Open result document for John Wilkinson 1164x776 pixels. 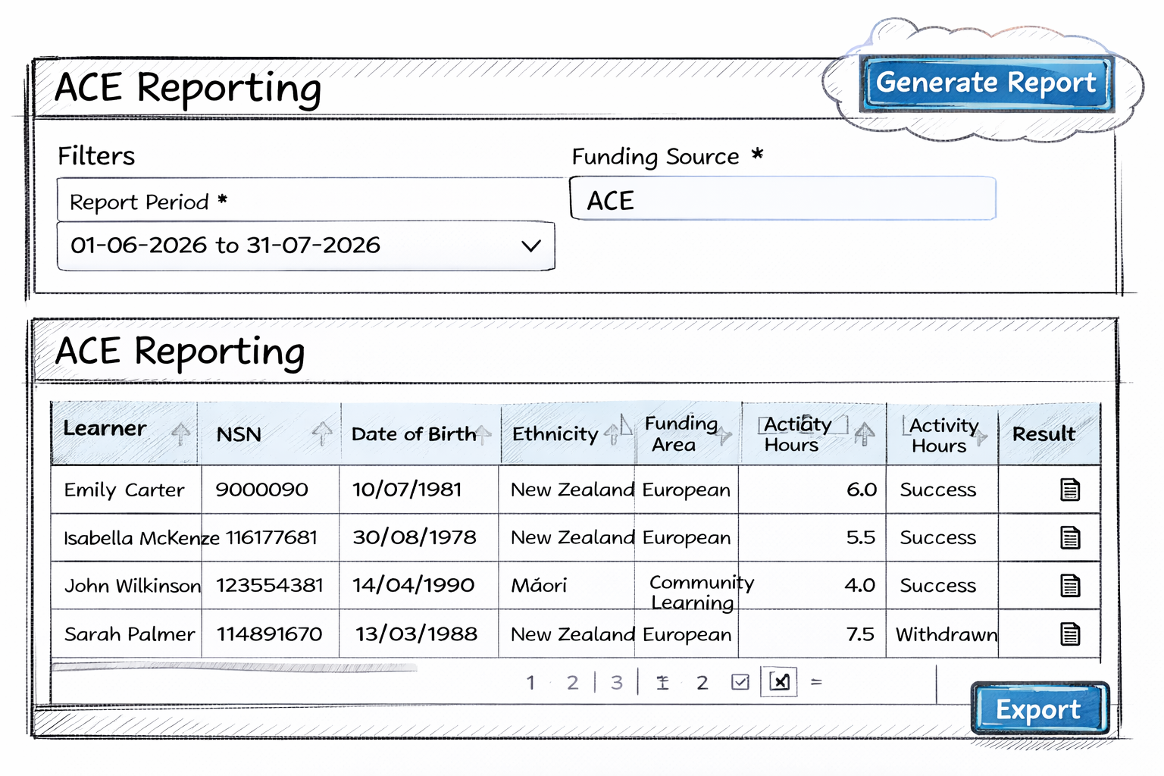1070,586
